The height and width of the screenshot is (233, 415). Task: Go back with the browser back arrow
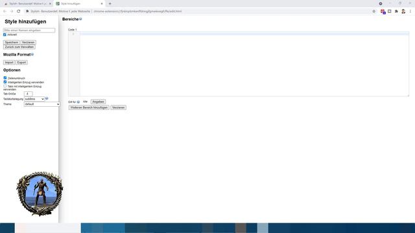(x=5, y=12)
